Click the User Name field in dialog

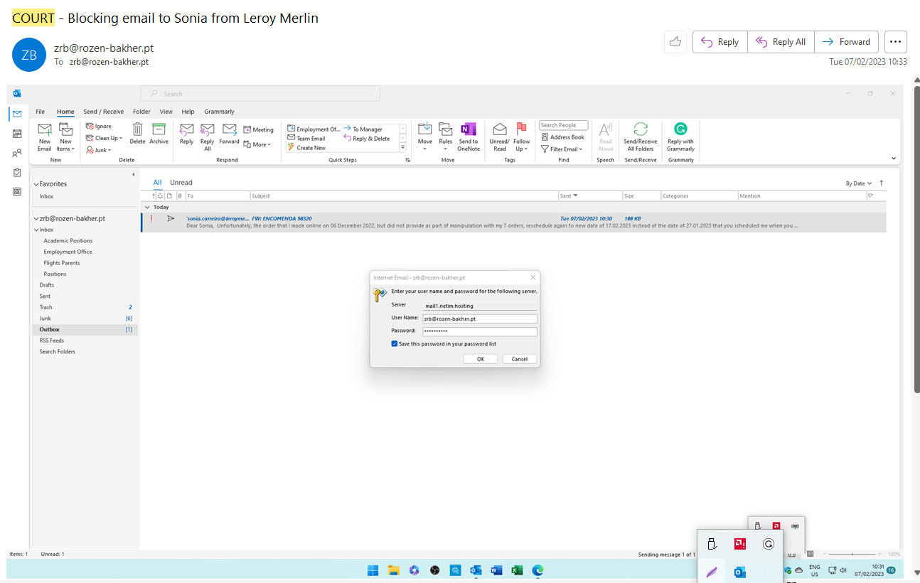(479, 319)
